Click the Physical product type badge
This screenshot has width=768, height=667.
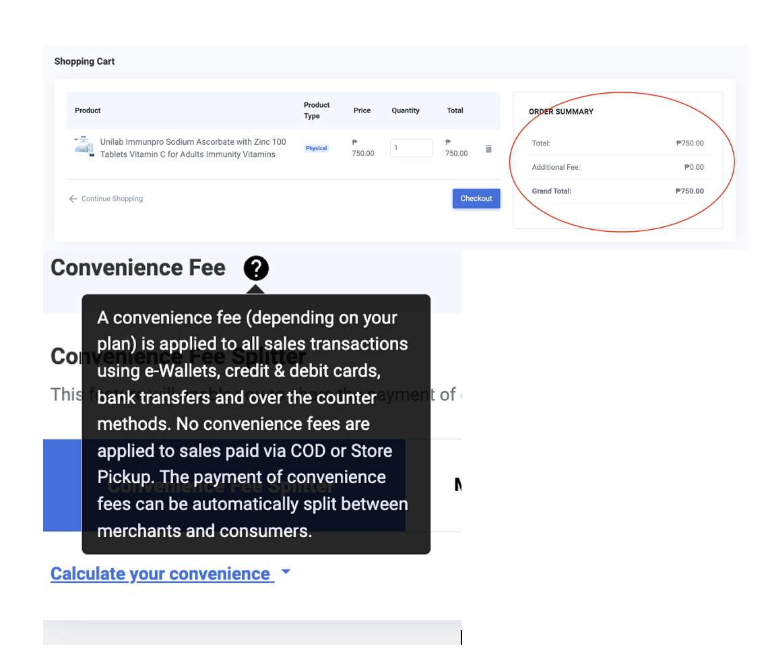316,148
